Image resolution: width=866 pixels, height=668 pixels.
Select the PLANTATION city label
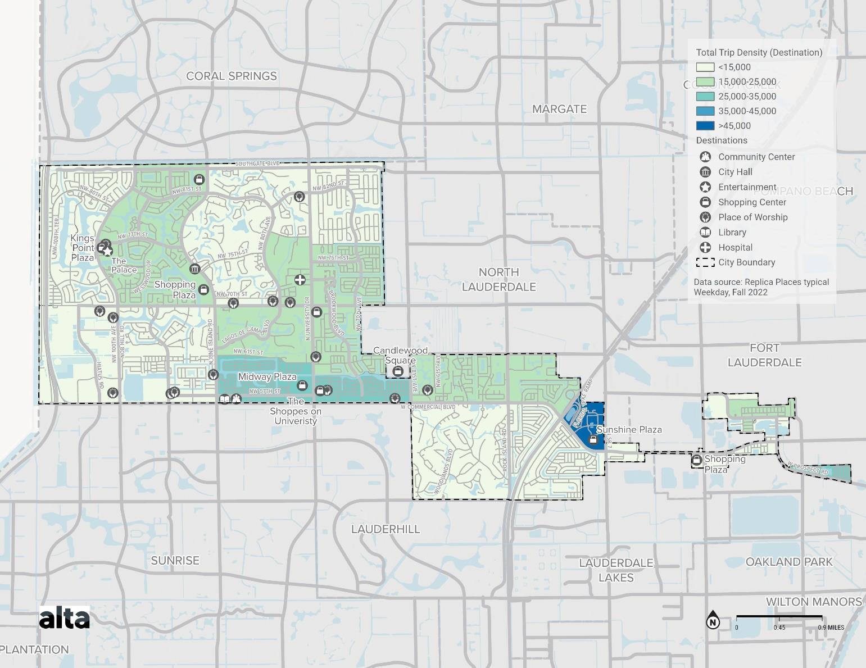tap(34, 649)
